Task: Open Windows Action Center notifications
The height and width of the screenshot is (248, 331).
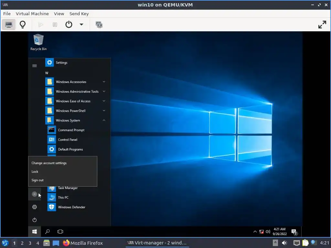Action: pos(294,232)
